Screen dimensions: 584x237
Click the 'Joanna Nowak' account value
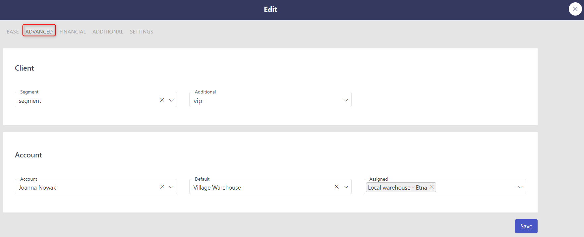(x=37, y=188)
